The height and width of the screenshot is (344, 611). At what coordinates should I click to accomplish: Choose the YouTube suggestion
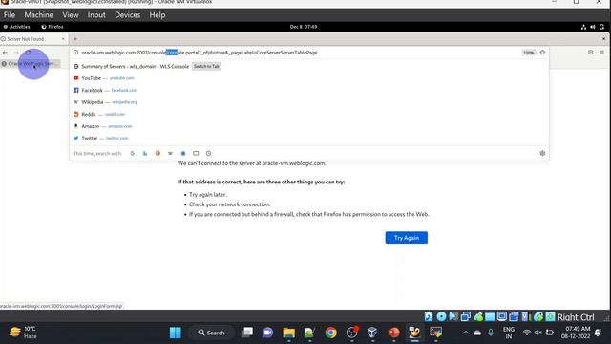309,78
